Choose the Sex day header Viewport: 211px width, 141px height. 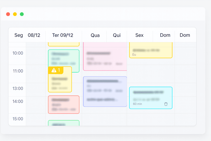[139, 35]
